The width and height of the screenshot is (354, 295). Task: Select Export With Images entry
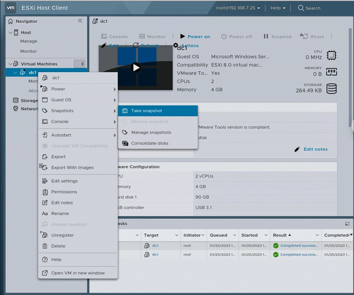pos(78,167)
